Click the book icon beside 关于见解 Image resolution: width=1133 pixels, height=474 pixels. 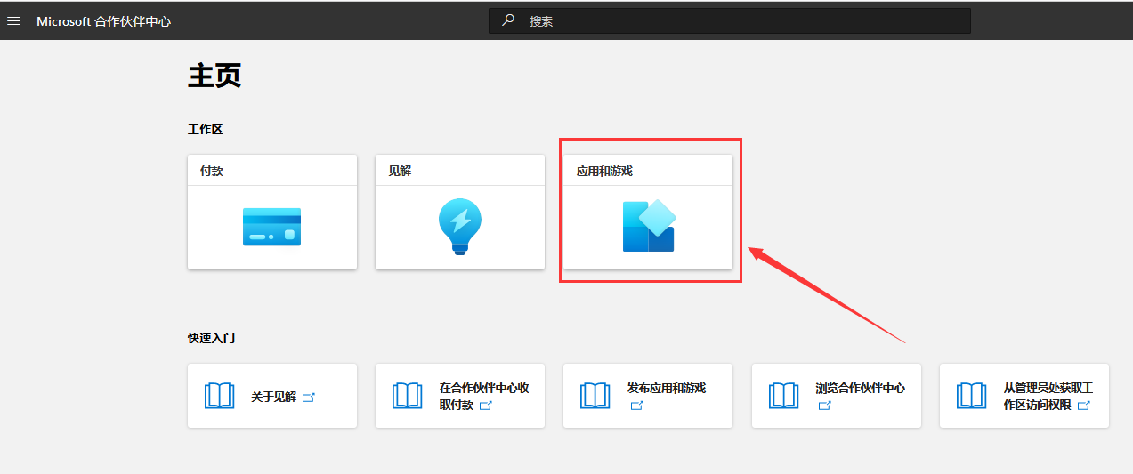pyautogui.click(x=219, y=396)
